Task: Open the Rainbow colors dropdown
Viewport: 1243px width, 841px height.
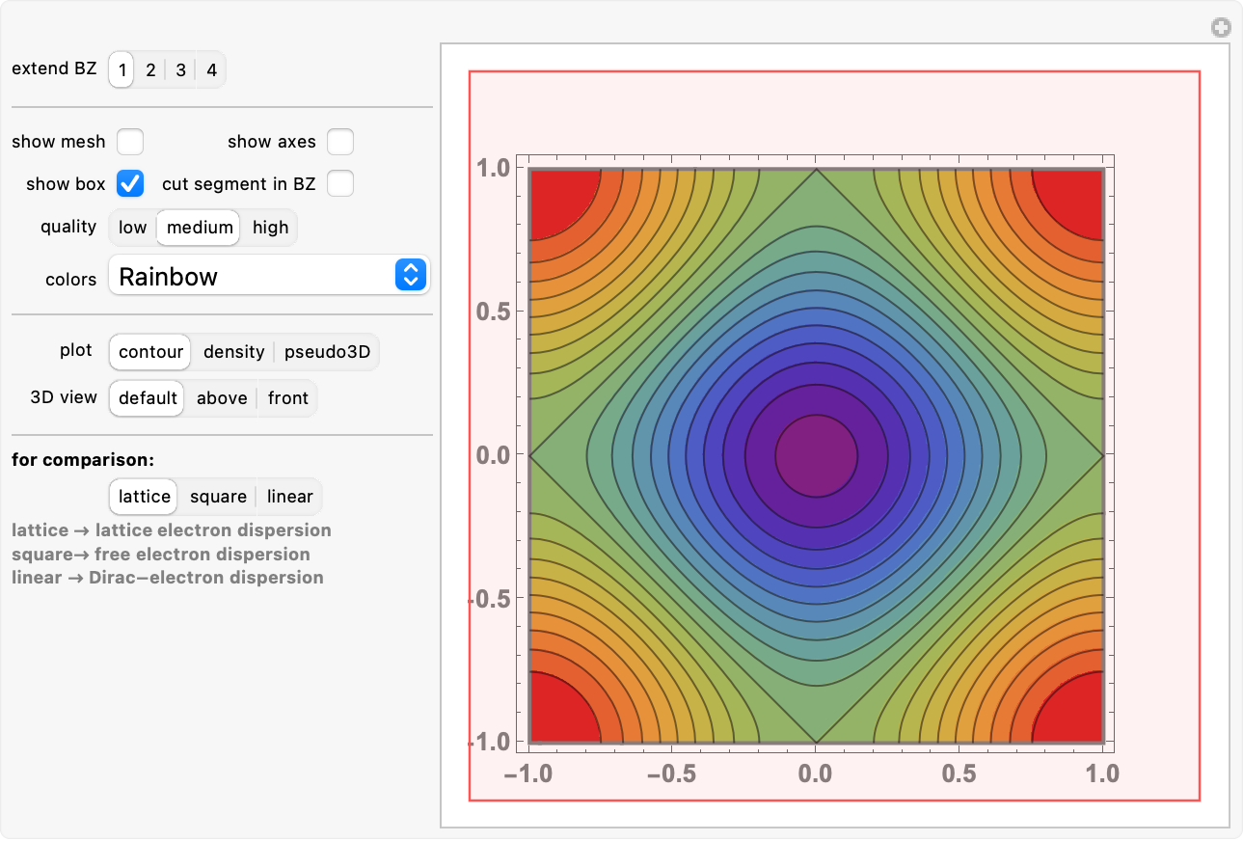Action: click(x=269, y=276)
